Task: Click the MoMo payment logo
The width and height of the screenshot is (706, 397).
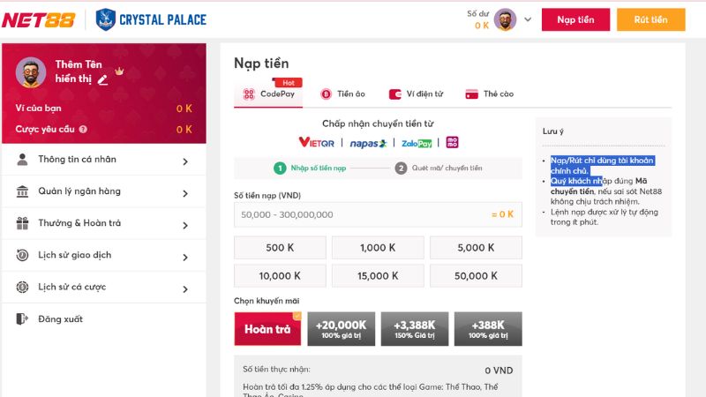Action: pos(453,143)
